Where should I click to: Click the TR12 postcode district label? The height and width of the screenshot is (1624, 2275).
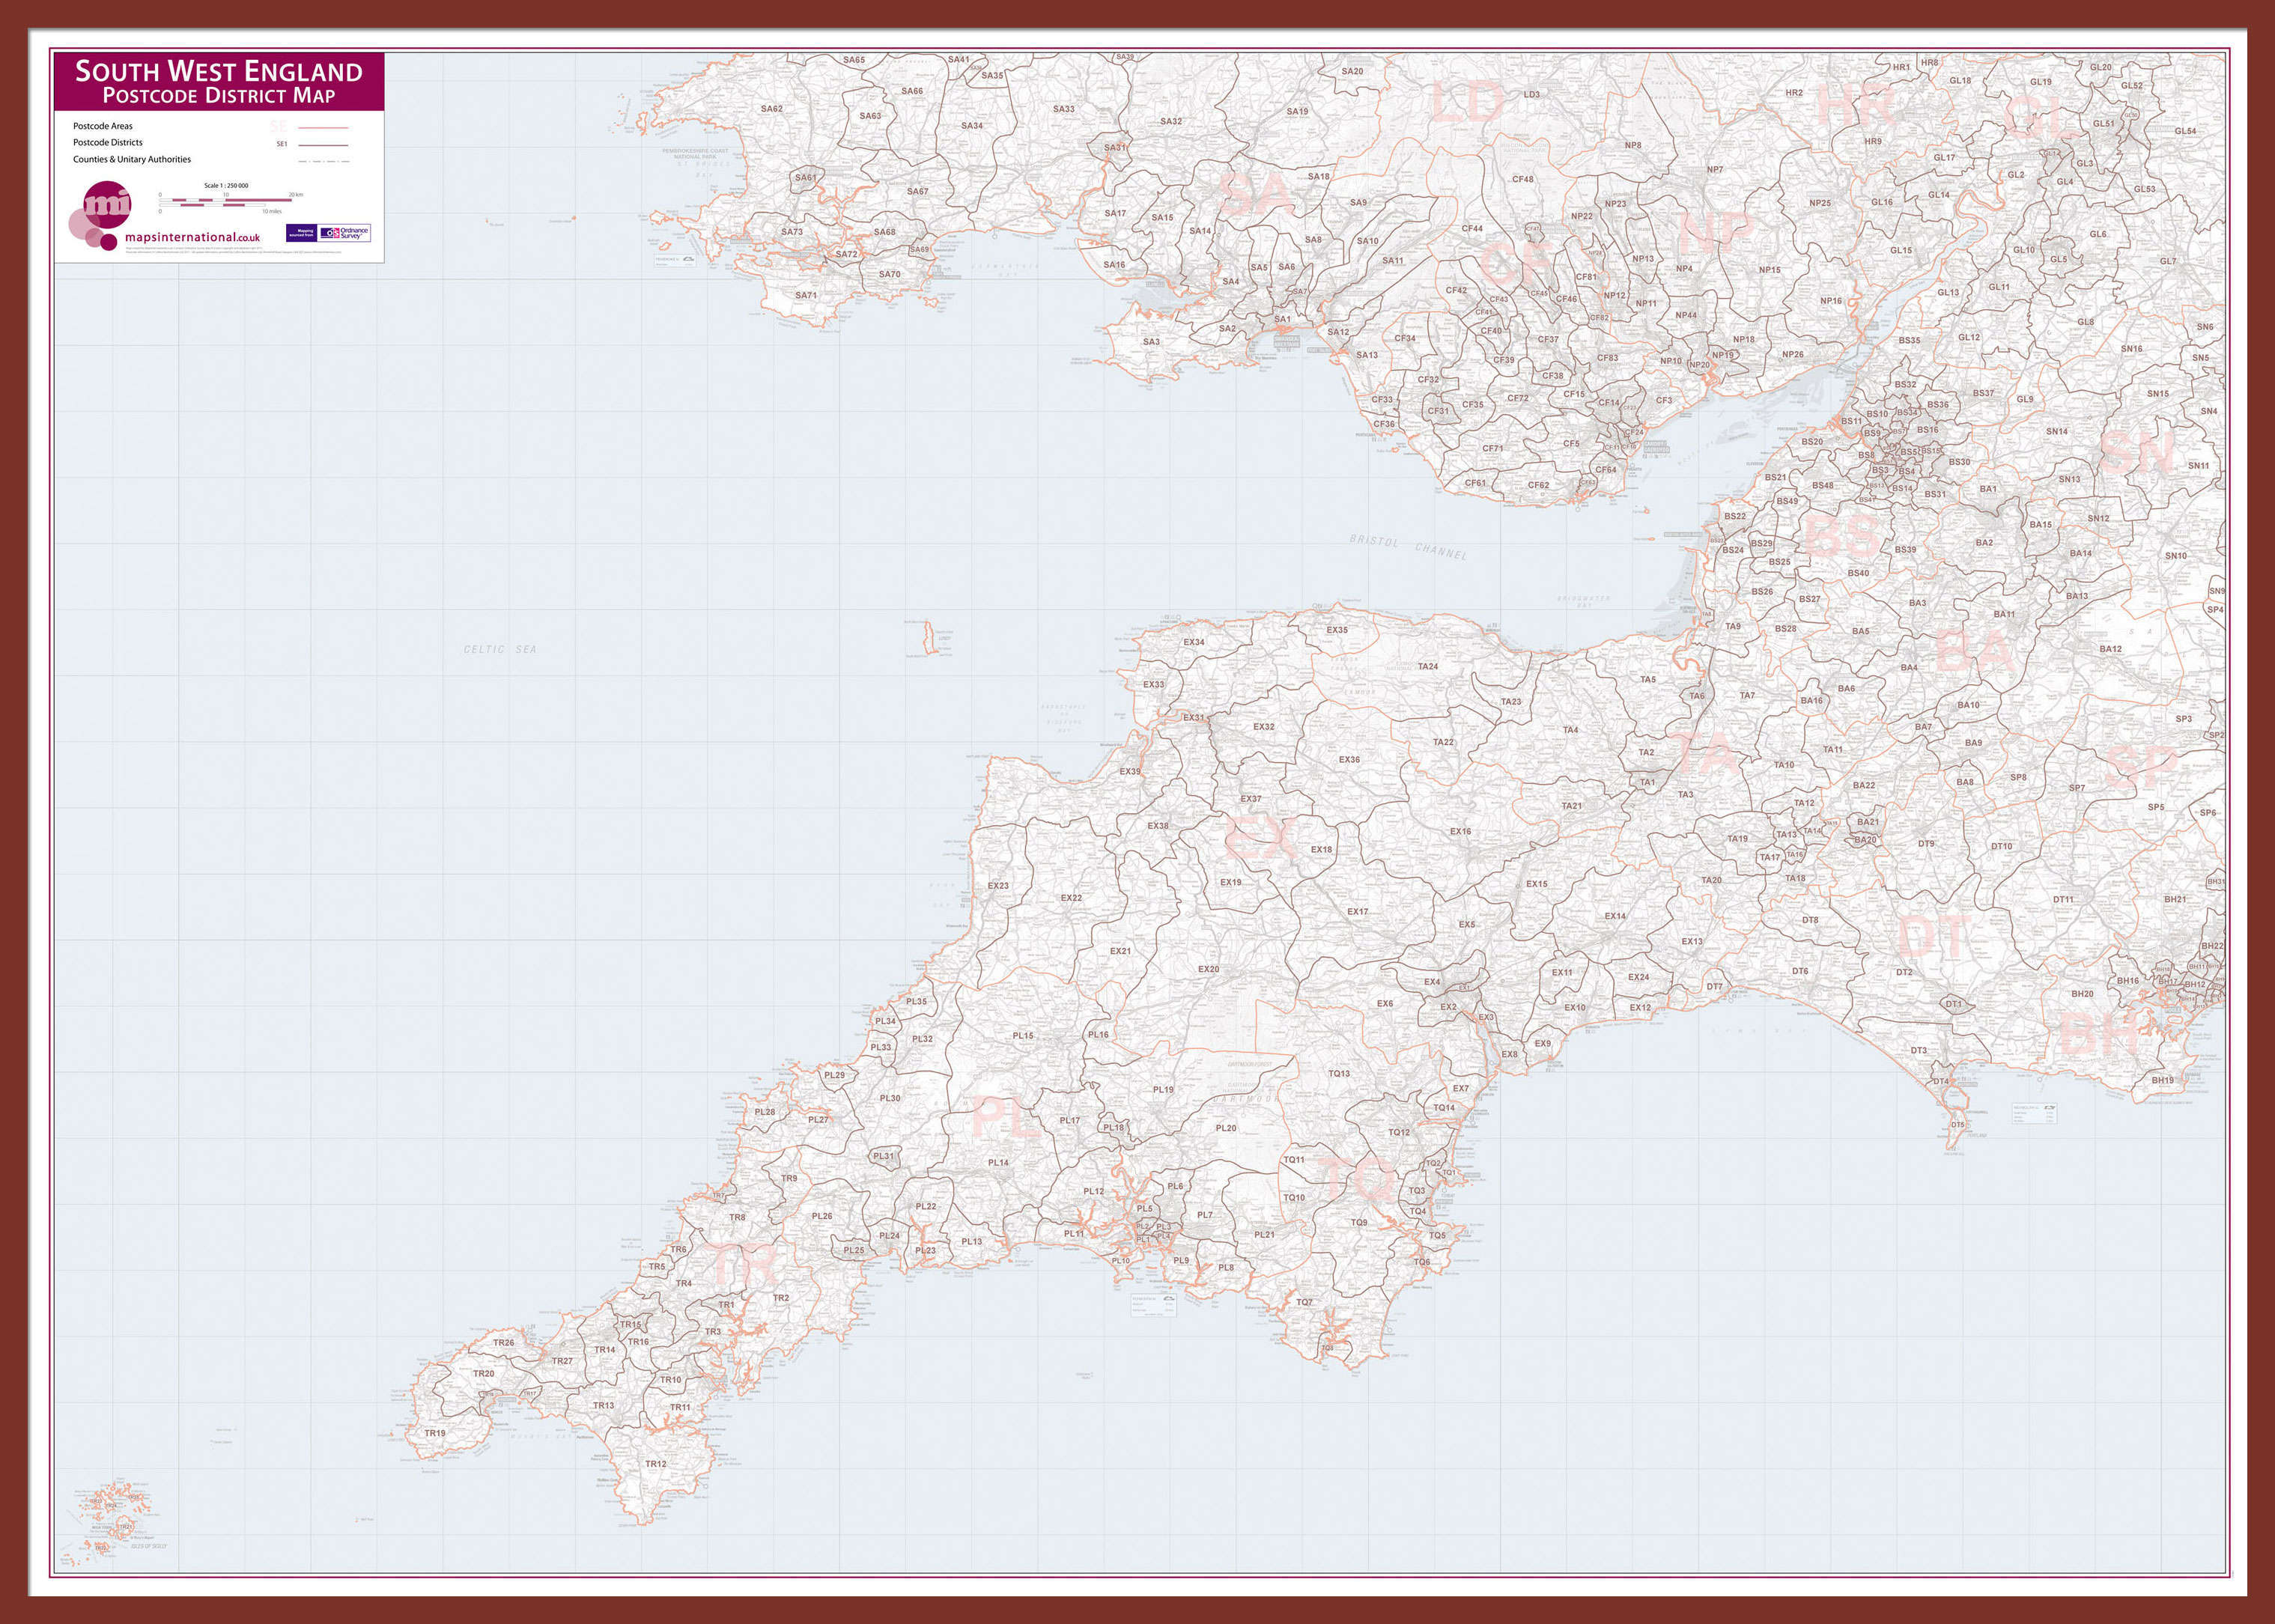[x=655, y=1464]
